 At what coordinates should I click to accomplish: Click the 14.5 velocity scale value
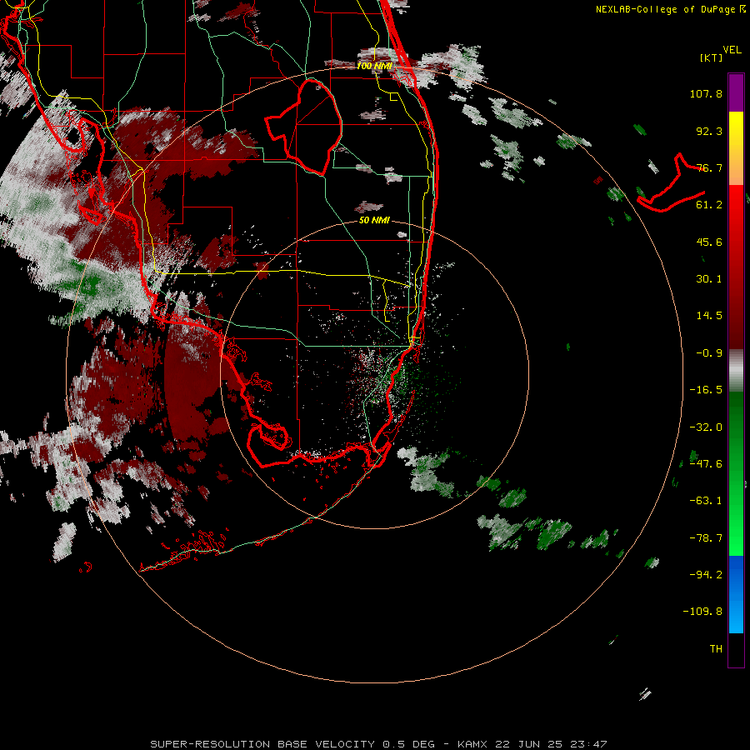point(709,316)
